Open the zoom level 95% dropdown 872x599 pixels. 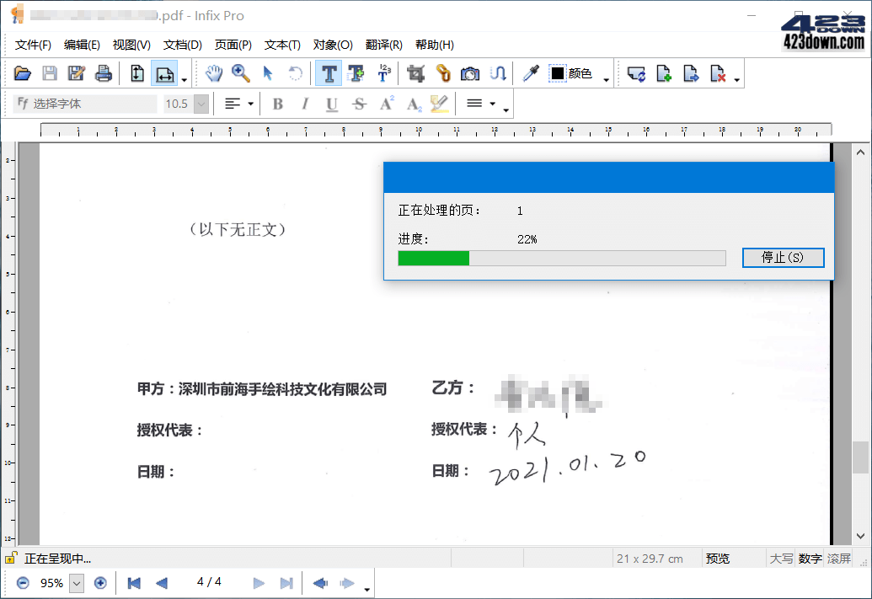pos(75,582)
